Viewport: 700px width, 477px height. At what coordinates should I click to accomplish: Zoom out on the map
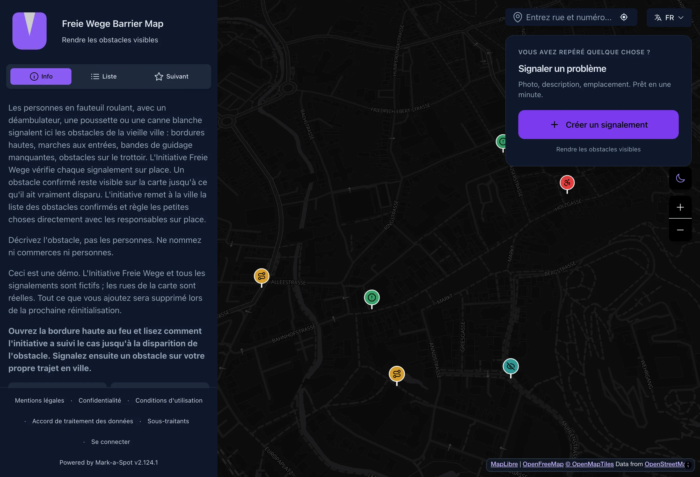[x=680, y=230]
